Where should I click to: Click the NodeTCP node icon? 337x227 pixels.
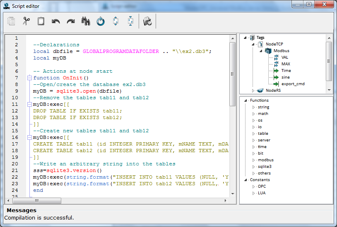tap(260, 44)
